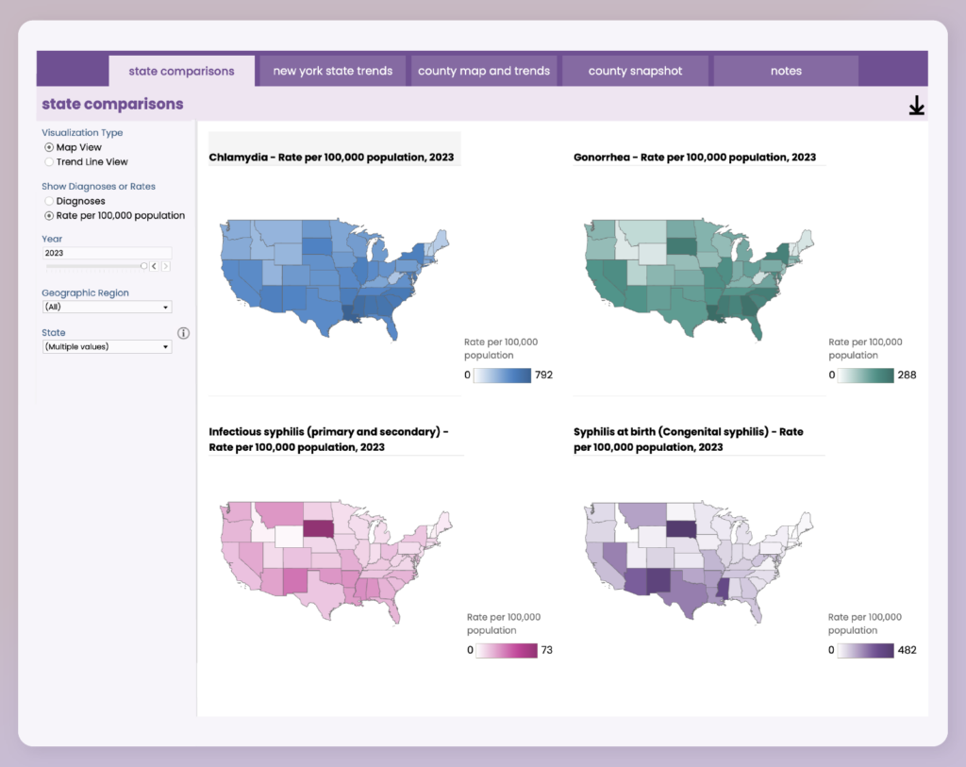Viewport: 966px width, 767px height.
Task: Open the notes tab
Action: [x=786, y=71]
